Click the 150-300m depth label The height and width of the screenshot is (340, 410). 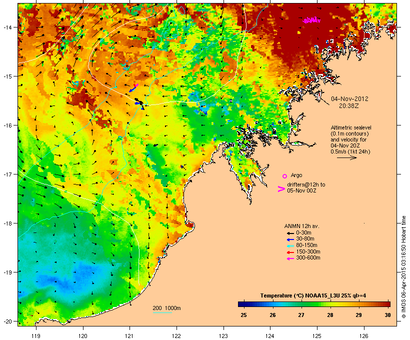(x=308, y=252)
